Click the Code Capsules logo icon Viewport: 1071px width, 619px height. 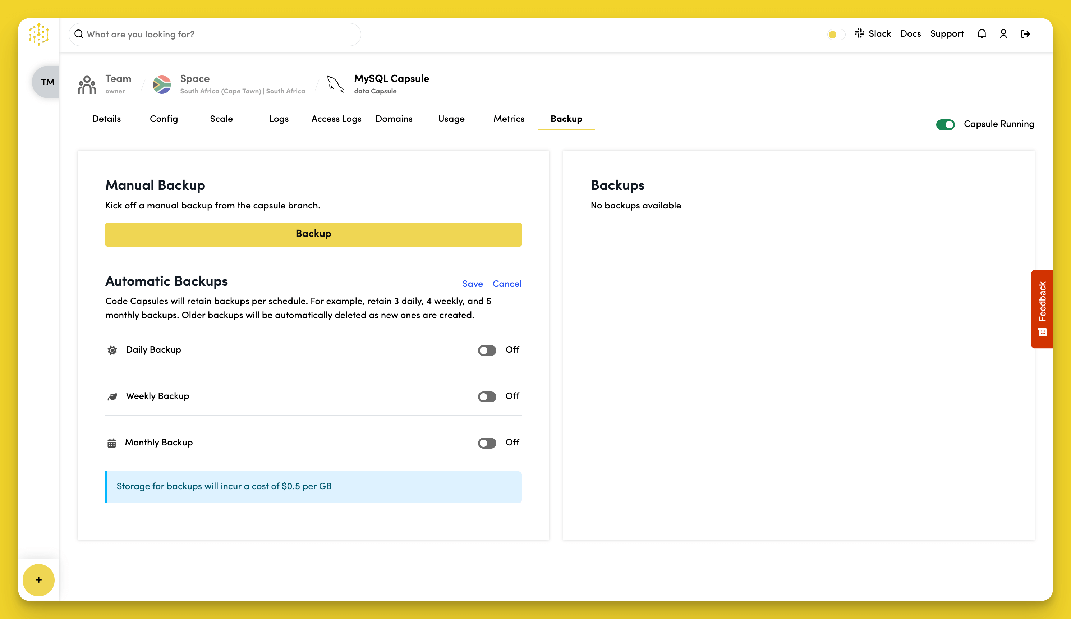pos(39,34)
